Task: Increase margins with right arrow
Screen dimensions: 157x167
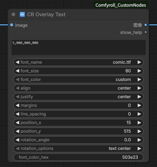Action: click(x=139, y=105)
